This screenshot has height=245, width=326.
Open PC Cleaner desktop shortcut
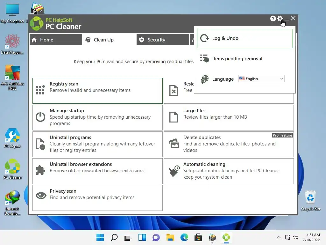[12, 169]
